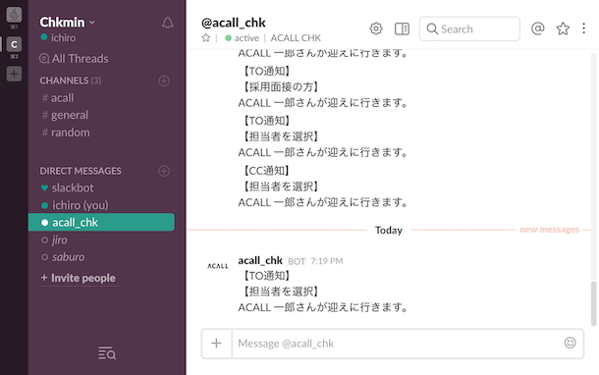This screenshot has width=599, height=375.
Task: Focus the Search field
Action: pos(469,29)
